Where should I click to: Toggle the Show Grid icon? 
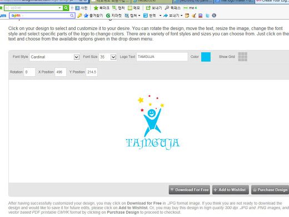tap(242, 57)
